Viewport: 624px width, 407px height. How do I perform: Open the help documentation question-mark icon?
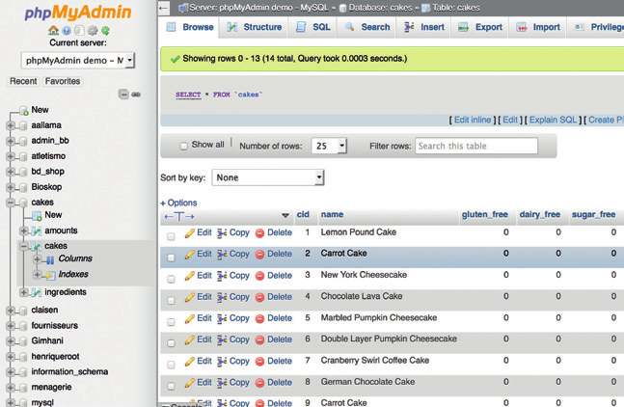coord(67,30)
